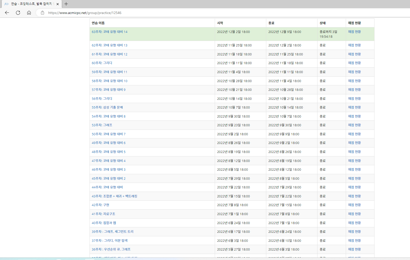The height and width of the screenshot is (260, 410).
Task: Reload the page with the refresh icon
Action: [18, 13]
